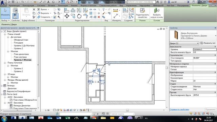Open the Вставка ribbon tab

[x=52, y=5]
